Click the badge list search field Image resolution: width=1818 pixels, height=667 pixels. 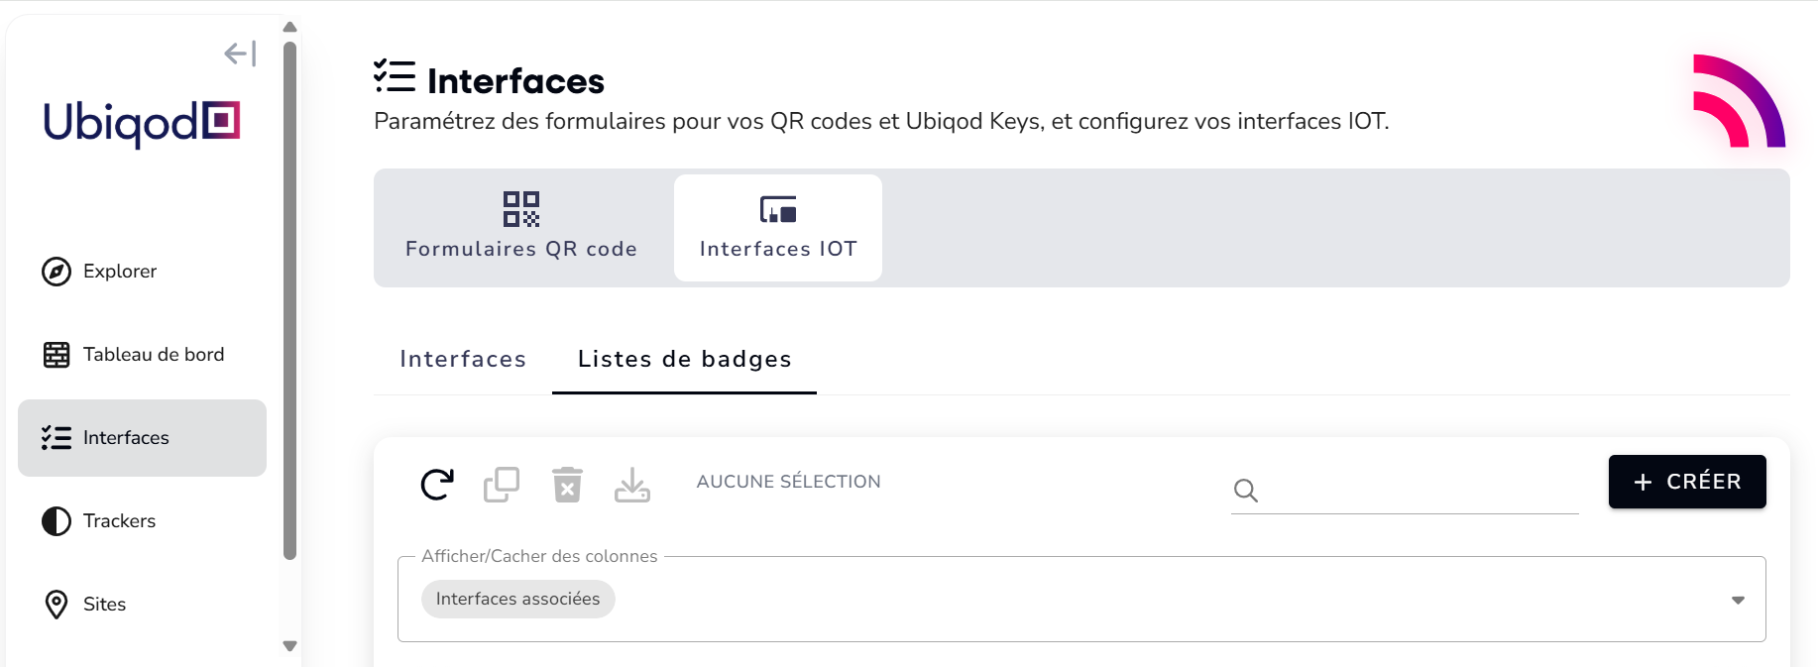pyautogui.click(x=1418, y=491)
